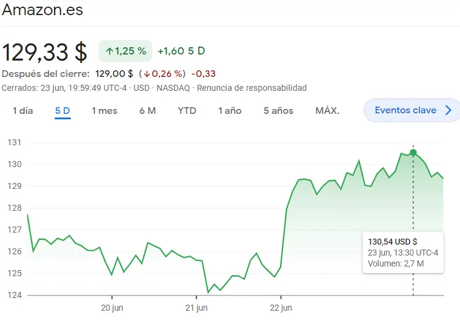The image size is (460, 324).
Task: Click the Después del cierre label
Action: 46,74
